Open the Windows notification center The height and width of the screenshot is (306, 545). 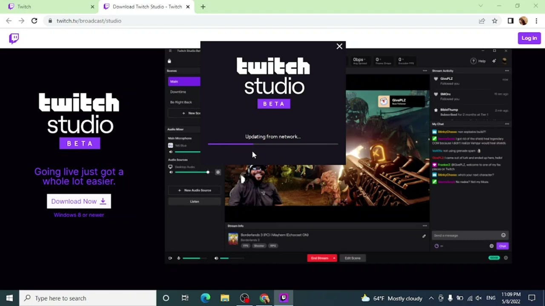point(532,298)
